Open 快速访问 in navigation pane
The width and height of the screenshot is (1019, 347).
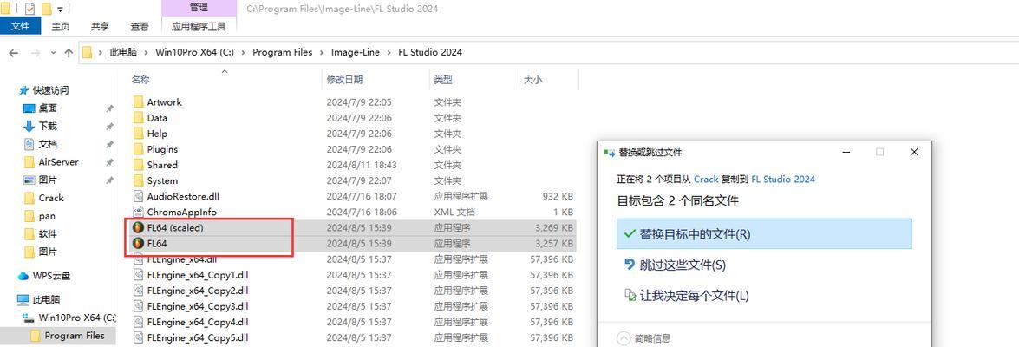[x=50, y=90]
